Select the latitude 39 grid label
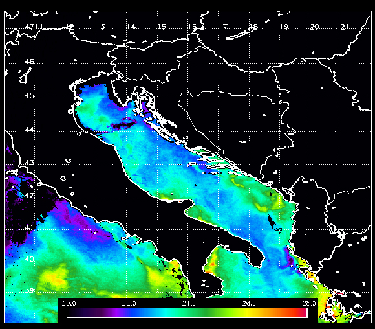The height and width of the screenshot is (329, 375). point(29,290)
